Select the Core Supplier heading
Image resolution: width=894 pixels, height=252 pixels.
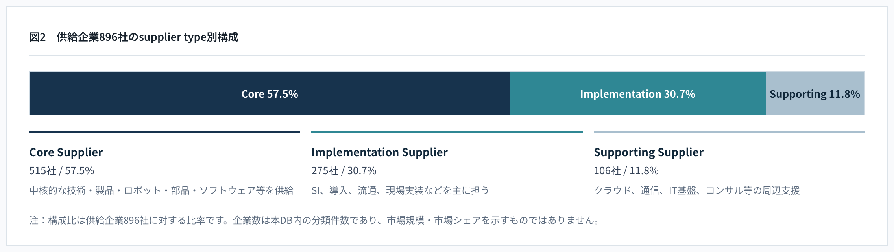point(66,152)
